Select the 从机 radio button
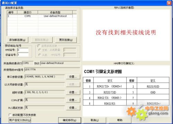This screenshot has height=124, width=173. click(x=39, y=55)
